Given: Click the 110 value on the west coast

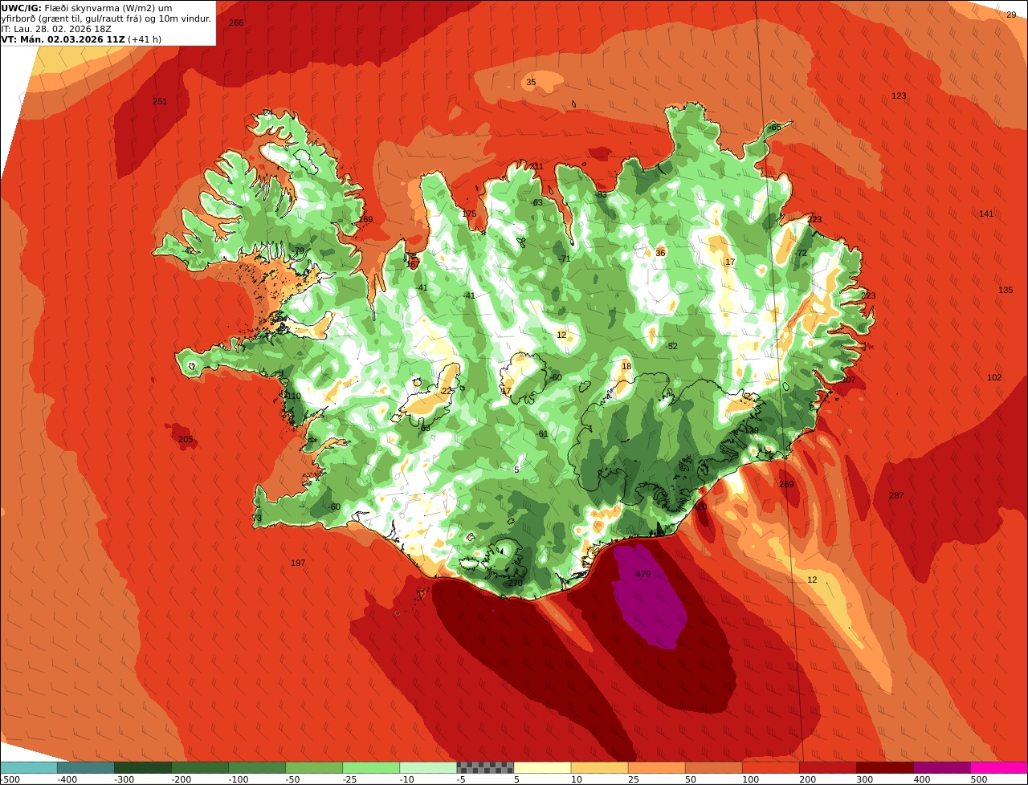Looking at the screenshot, I should click(x=294, y=397).
